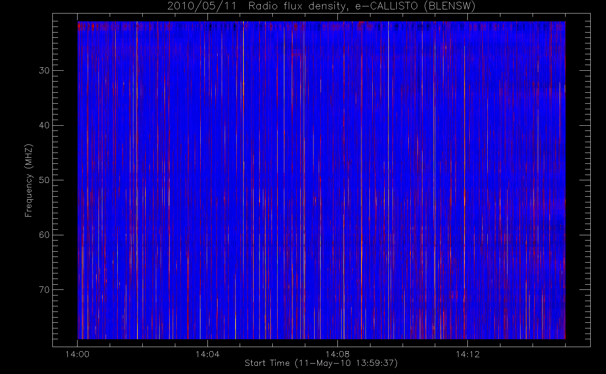The height and width of the screenshot is (374, 606).
Task: Click the 14:12 time tick label
Action: (x=467, y=354)
